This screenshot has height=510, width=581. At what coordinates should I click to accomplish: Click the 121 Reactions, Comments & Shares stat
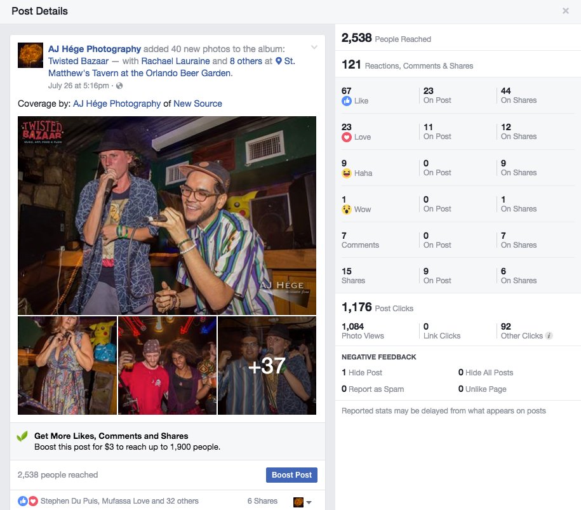tap(407, 65)
